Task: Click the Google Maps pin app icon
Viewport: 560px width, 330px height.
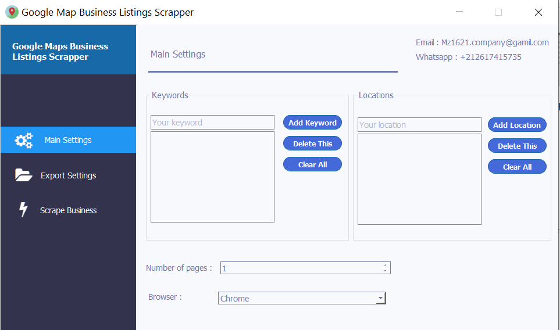Action: pos(12,12)
